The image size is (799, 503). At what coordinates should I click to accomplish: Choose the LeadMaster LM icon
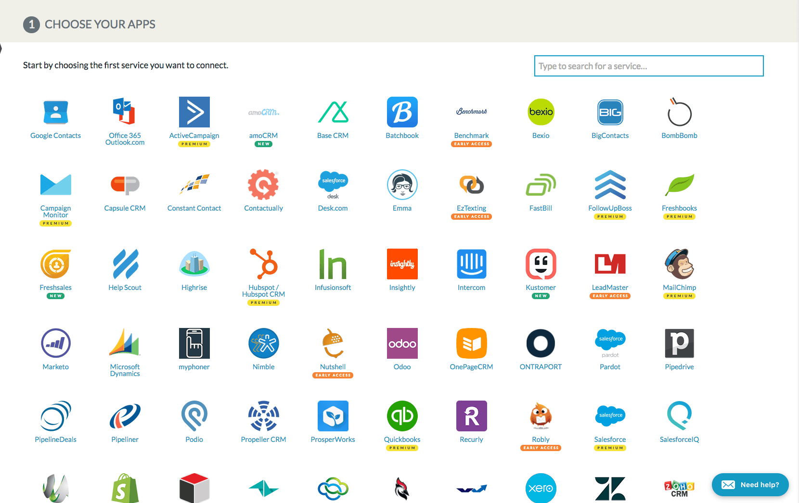(x=610, y=264)
